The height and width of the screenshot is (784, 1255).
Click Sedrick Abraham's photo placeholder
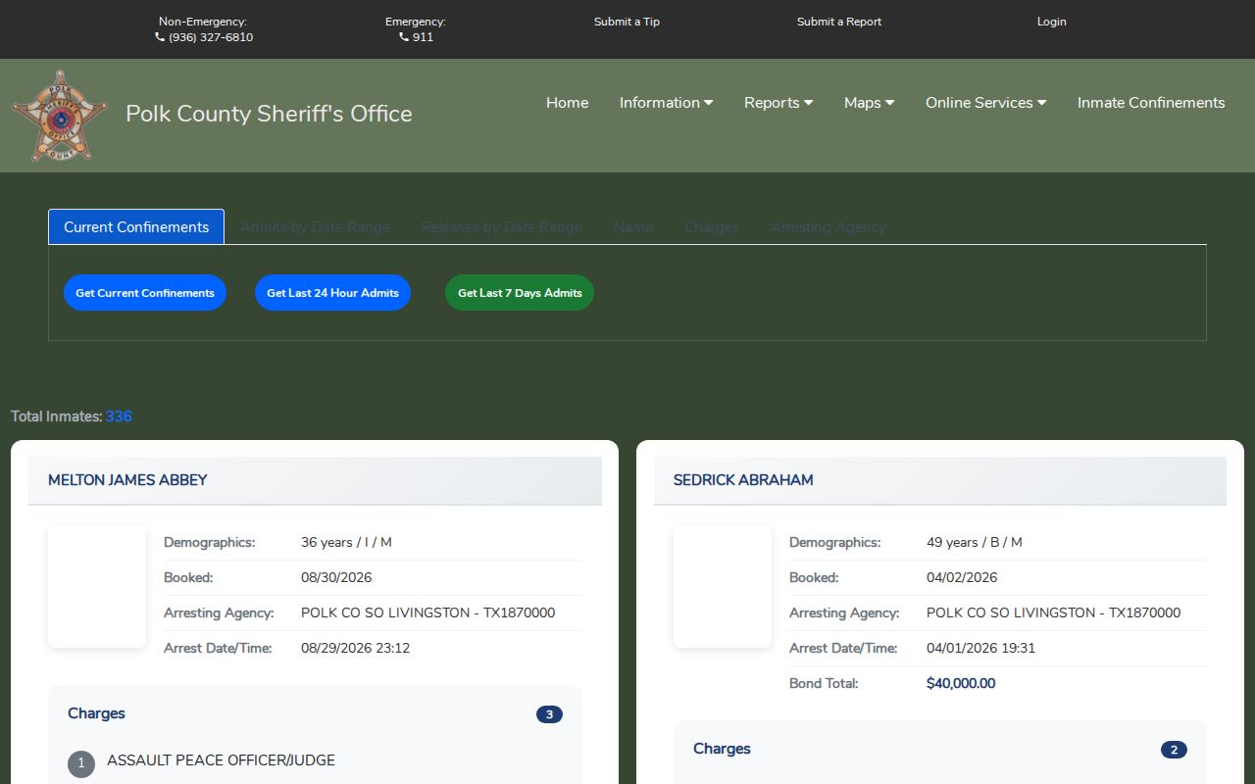point(723,586)
